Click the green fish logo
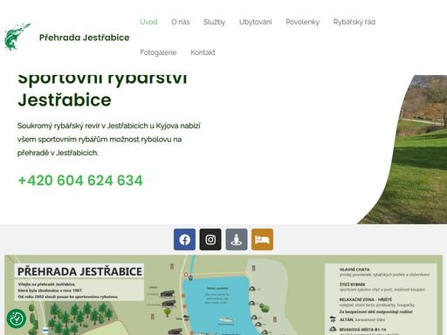This screenshot has height=335, width=447. coord(17,38)
